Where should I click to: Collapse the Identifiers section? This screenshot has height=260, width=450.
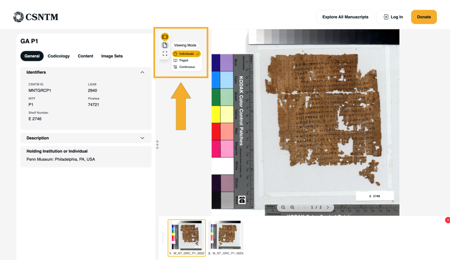point(142,72)
